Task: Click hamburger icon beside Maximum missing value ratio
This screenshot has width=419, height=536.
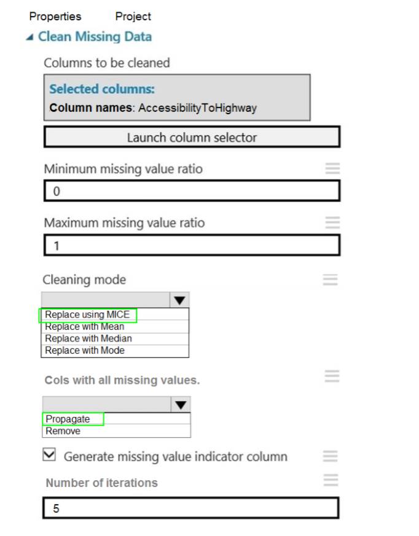Action: (x=332, y=222)
